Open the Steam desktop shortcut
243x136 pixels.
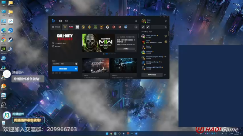point(11,40)
